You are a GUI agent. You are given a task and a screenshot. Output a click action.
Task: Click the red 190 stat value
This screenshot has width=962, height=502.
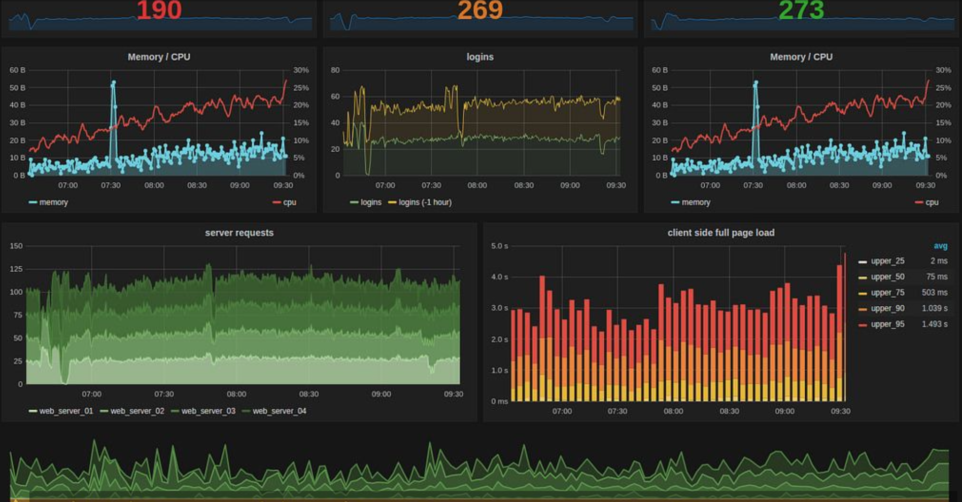click(159, 10)
